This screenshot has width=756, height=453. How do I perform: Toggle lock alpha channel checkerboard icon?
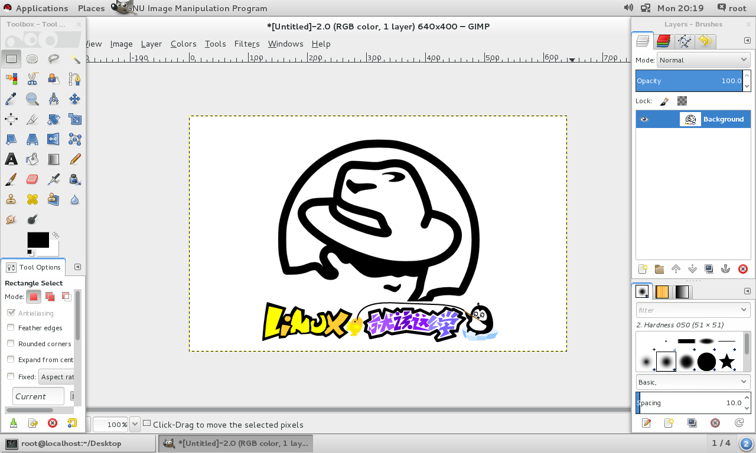coord(682,101)
